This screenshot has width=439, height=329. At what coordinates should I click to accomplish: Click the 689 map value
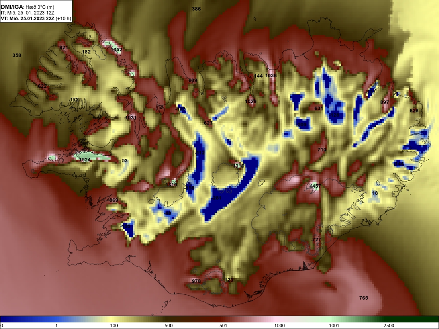point(193,80)
